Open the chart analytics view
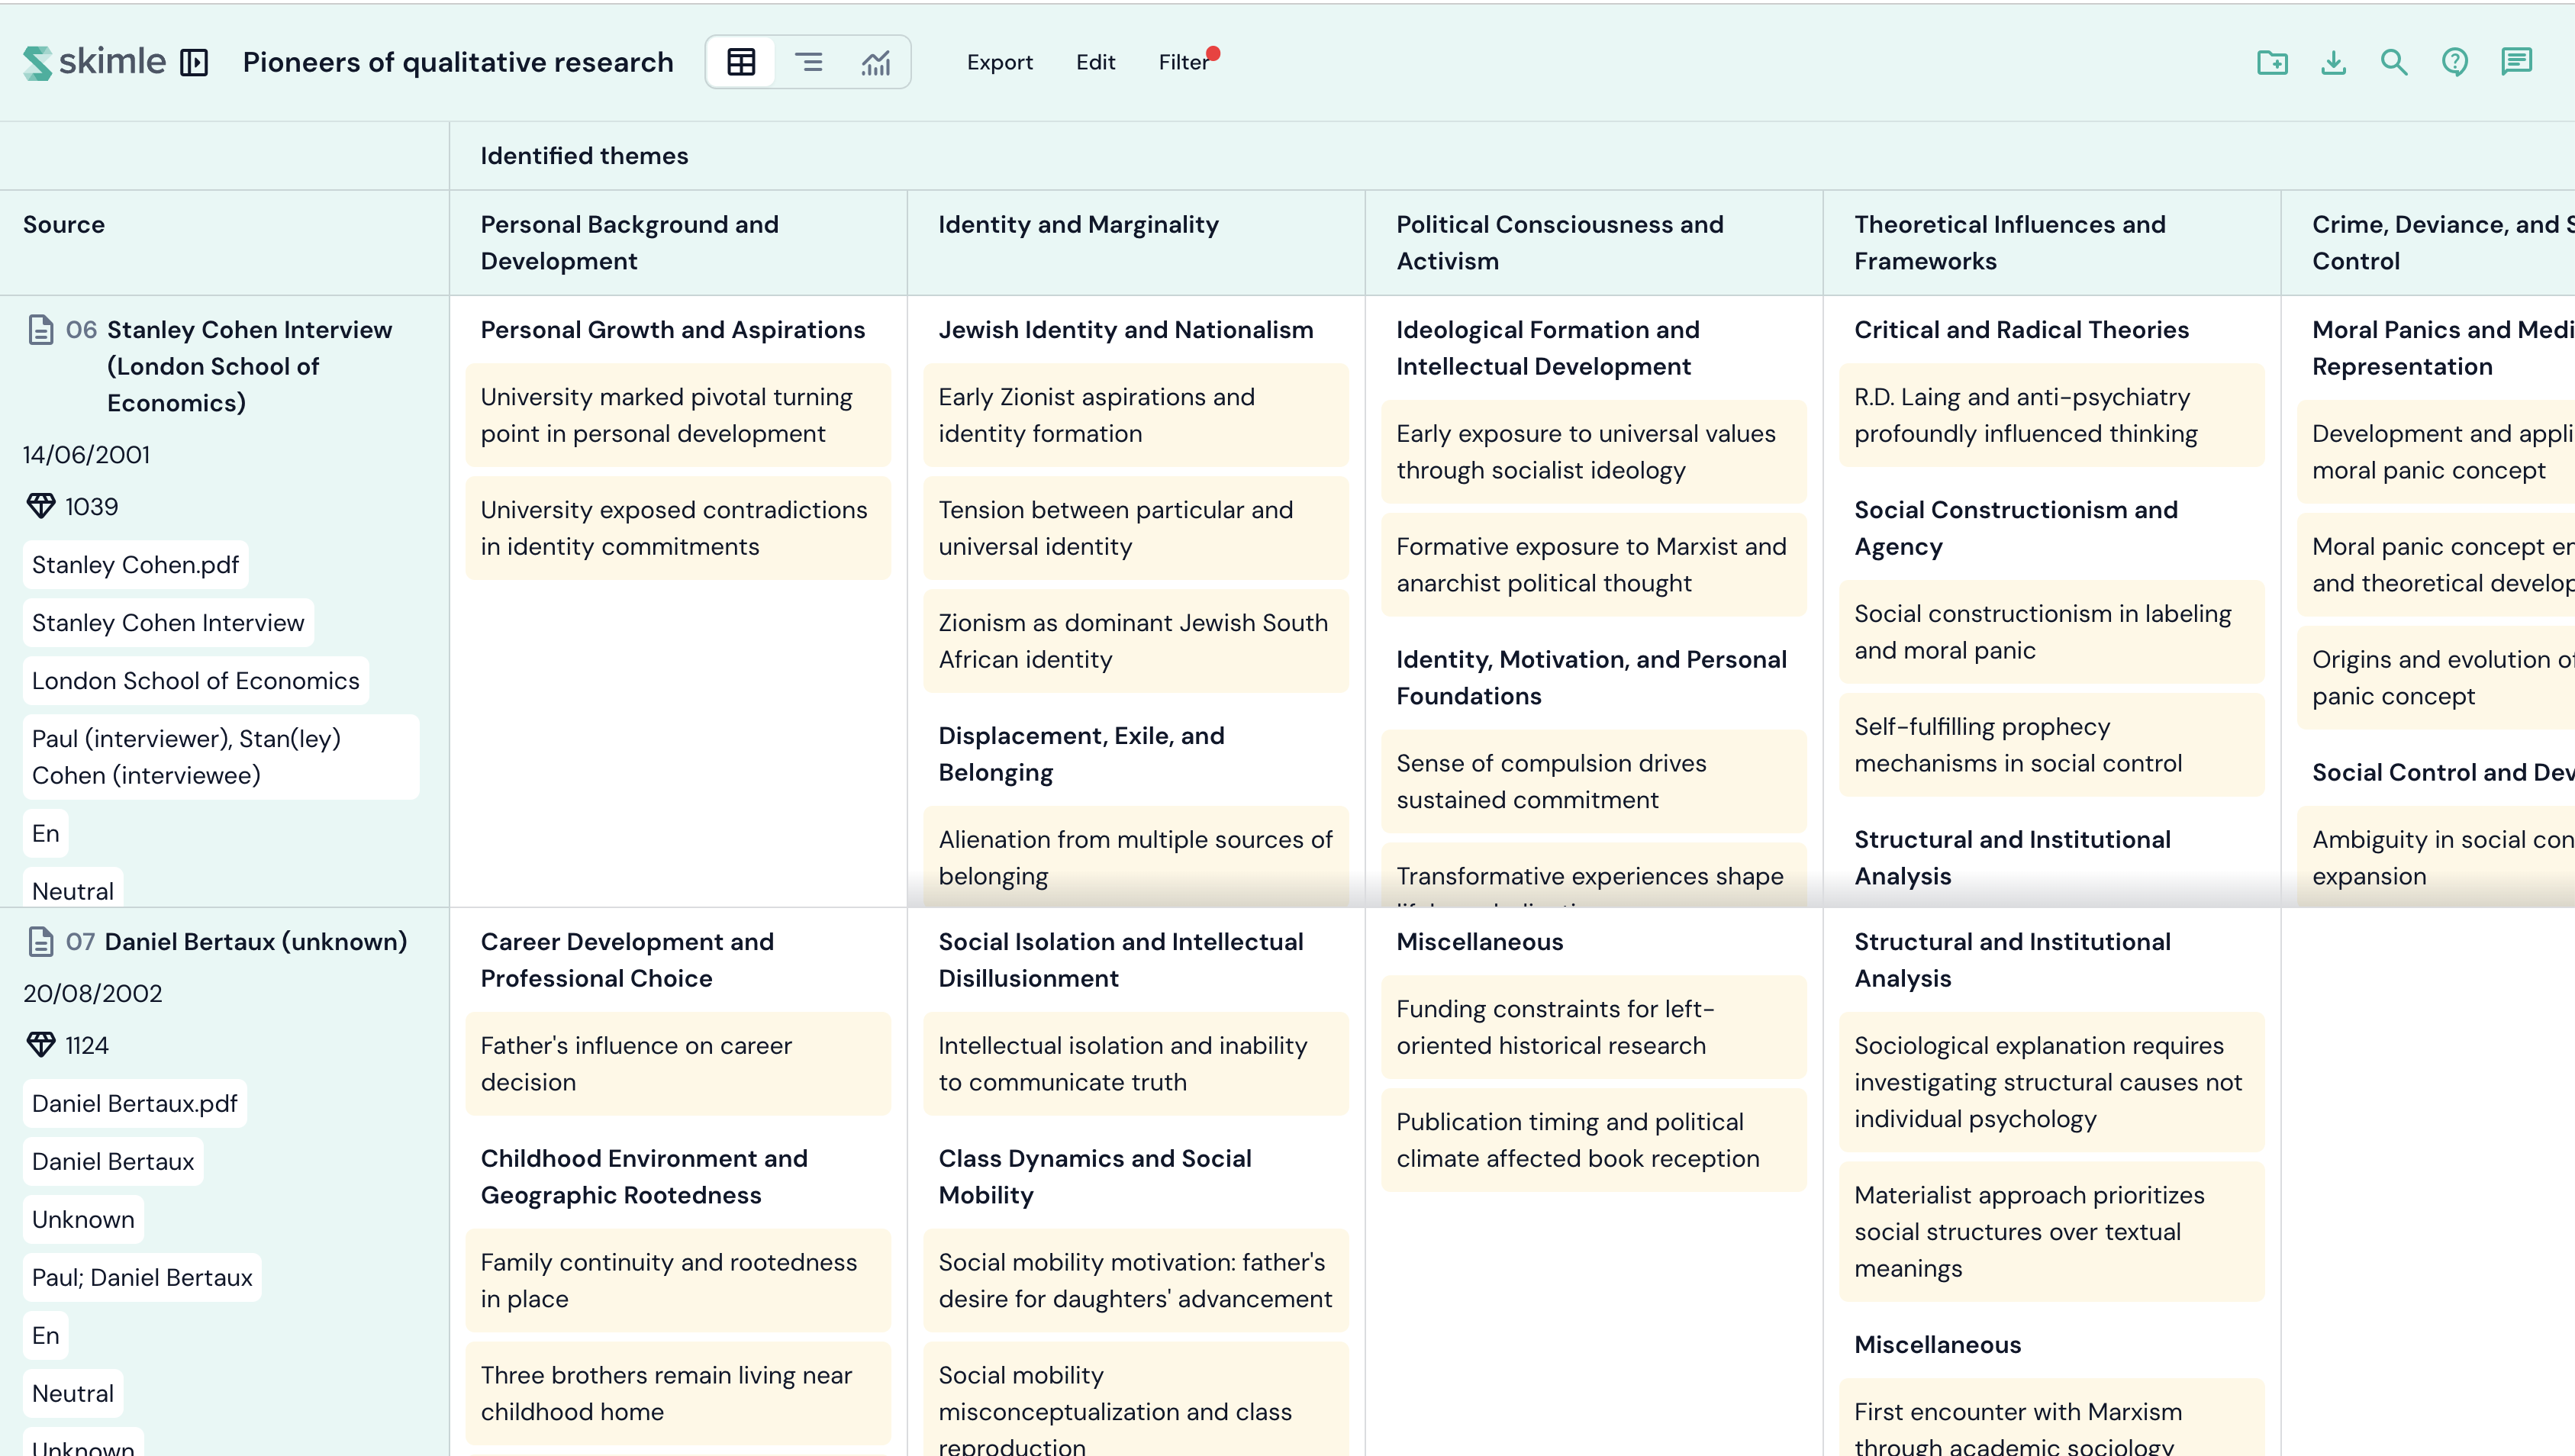The width and height of the screenshot is (2575, 1456). point(876,62)
